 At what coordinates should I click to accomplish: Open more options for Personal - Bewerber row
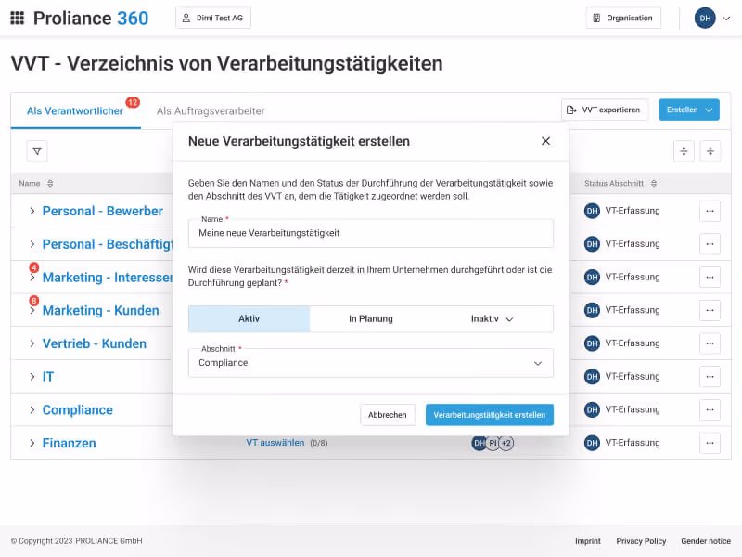coord(710,211)
